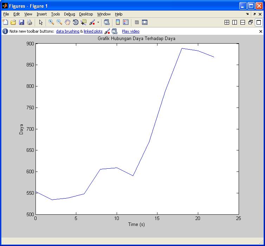This screenshot has width=265, height=246.
Task: Select the Zoom Out magnifier tool
Action: (x=59, y=22)
